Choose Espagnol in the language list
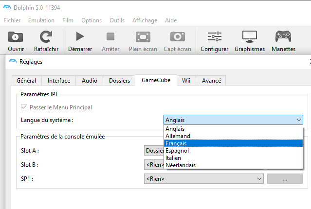 click(233, 151)
